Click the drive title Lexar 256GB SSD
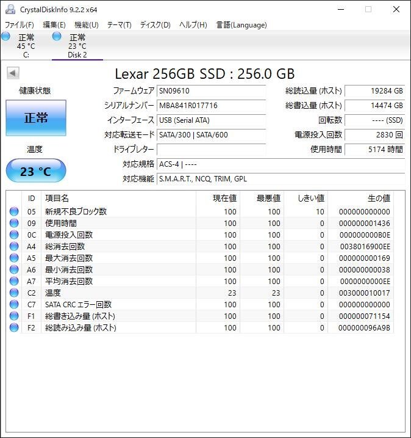The width and height of the screenshot is (411, 438). point(205,74)
